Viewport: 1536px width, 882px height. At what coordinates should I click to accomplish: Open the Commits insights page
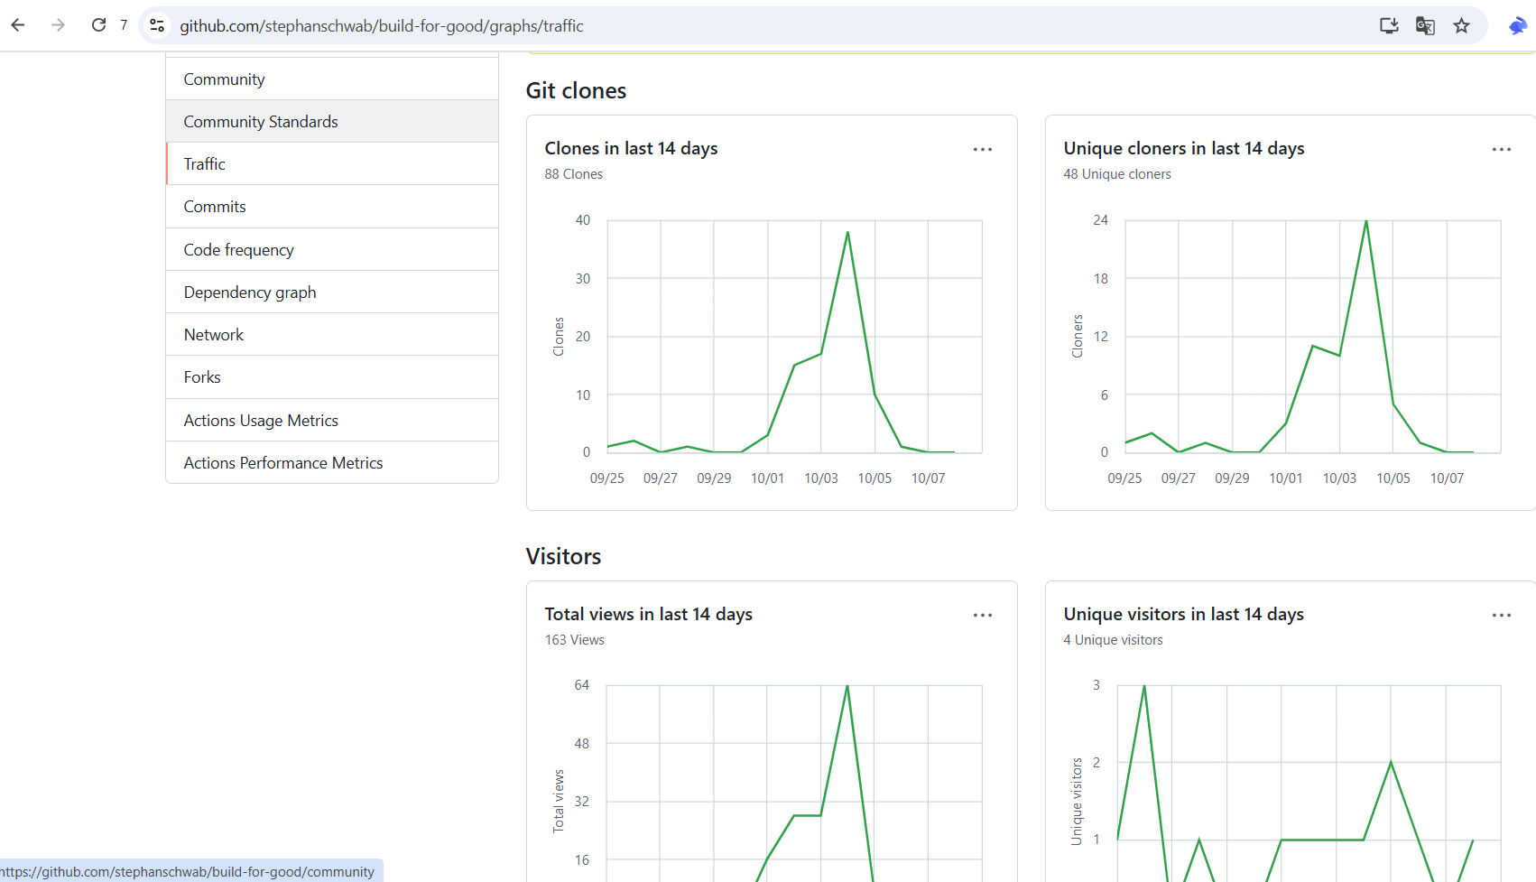coord(215,207)
